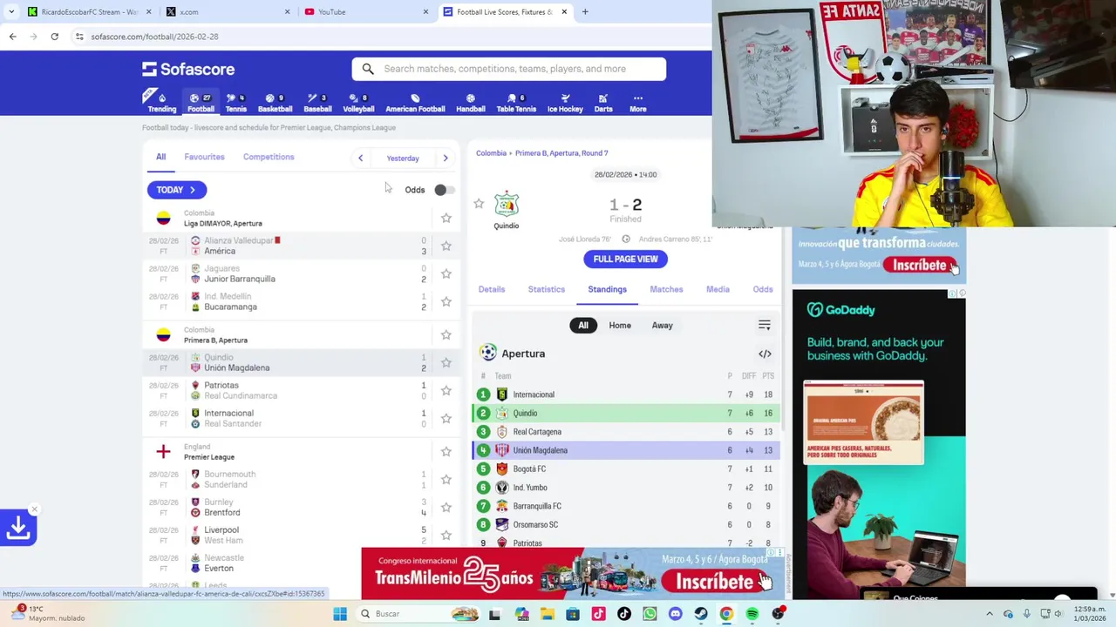Open the Baseball sport category

pyautogui.click(x=317, y=102)
